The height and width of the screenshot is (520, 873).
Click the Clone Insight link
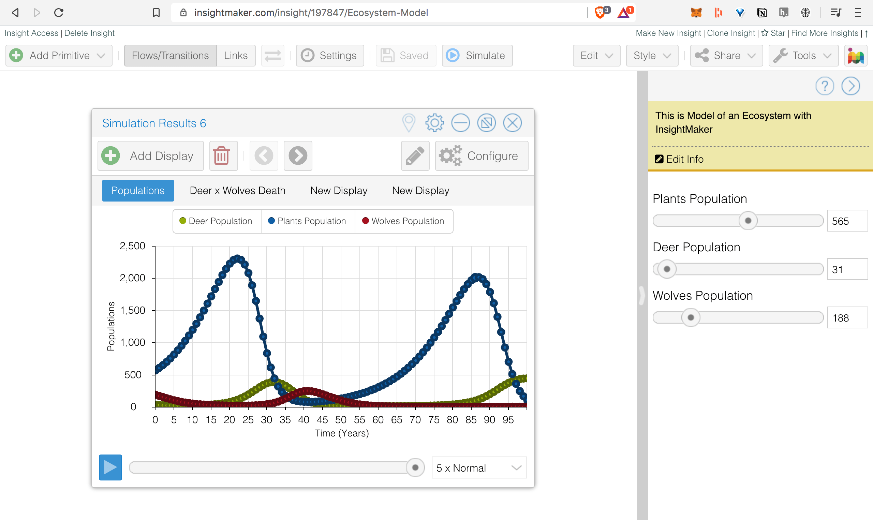click(730, 33)
